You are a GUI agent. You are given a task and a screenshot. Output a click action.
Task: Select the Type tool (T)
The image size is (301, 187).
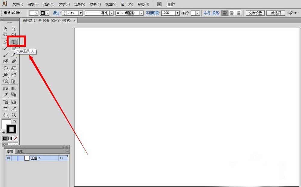coord(14,41)
